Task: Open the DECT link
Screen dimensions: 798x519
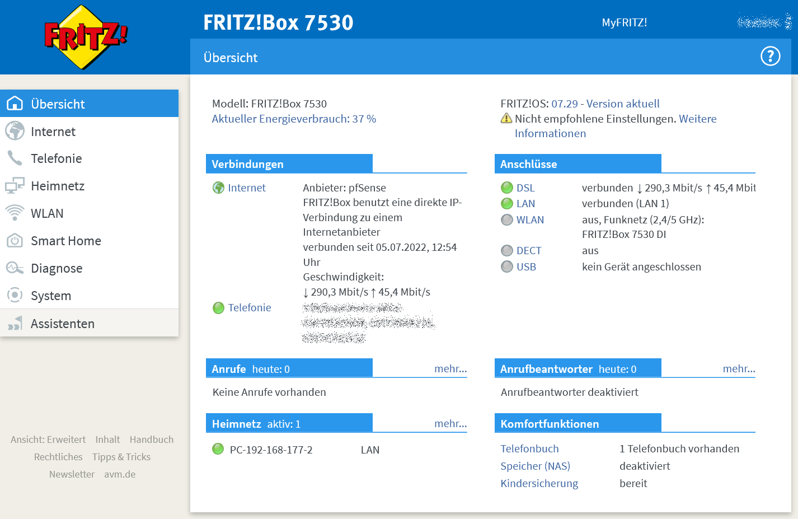Action: [x=529, y=250]
